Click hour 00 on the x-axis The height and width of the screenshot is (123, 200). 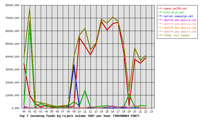pos(24,111)
